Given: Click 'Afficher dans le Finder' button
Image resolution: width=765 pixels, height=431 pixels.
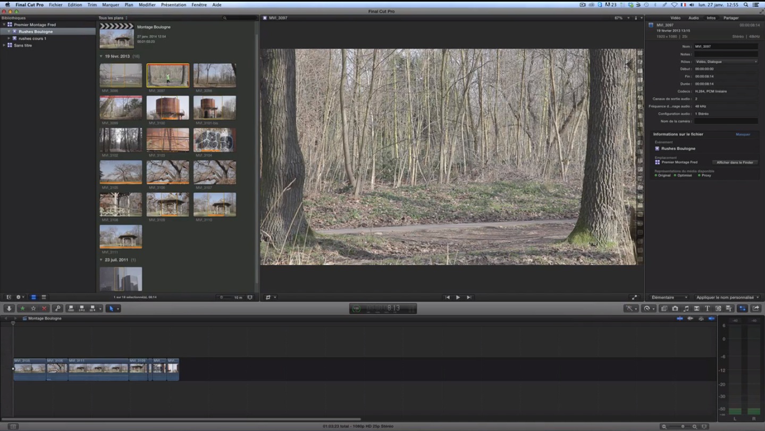Looking at the screenshot, I should pyautogui.click(x=735, y=162).
